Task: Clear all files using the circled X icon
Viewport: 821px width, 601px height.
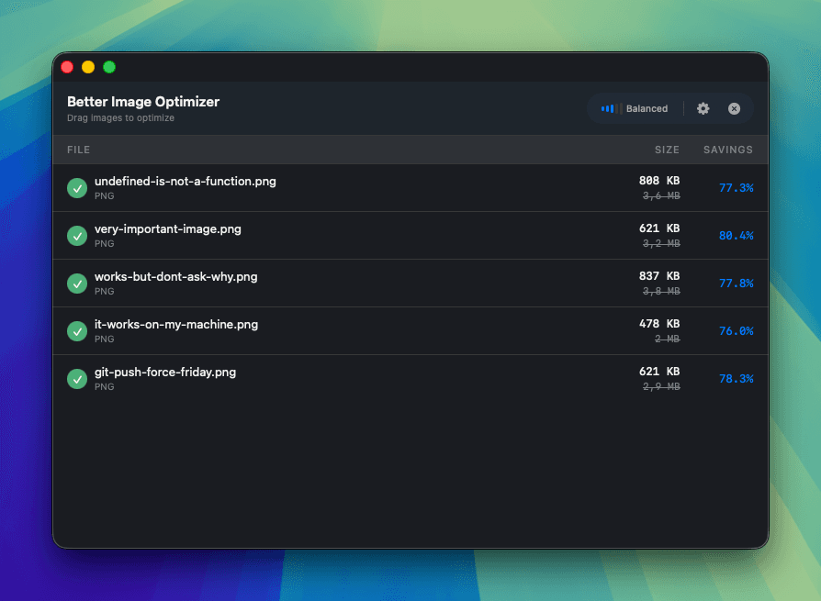Action: [735, 108]
